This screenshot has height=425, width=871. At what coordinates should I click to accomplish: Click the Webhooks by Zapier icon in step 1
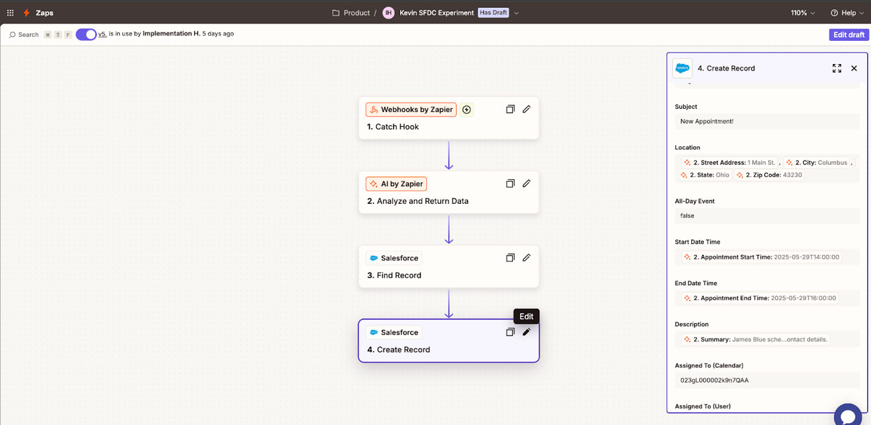[374, 109]
